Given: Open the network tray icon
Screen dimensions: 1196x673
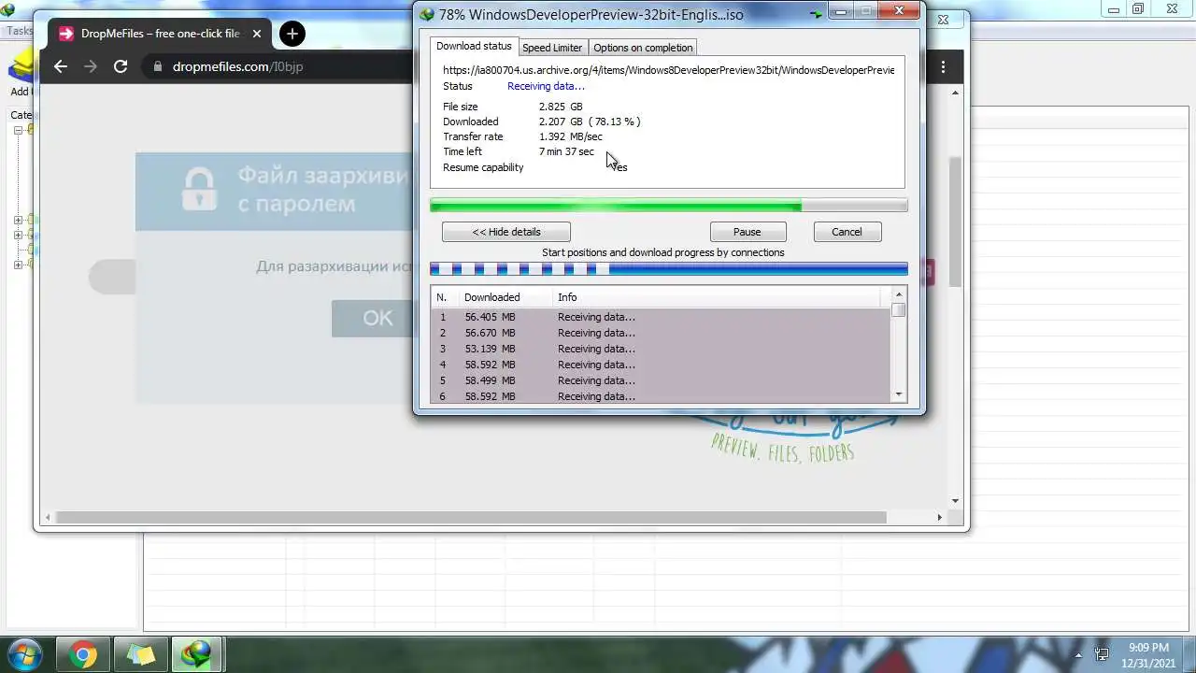Looking at the screenshot, I should 1103,655.
